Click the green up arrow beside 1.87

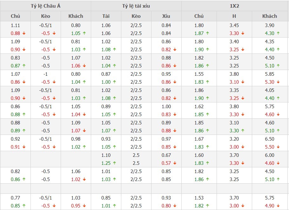click(x=207, y=33)
